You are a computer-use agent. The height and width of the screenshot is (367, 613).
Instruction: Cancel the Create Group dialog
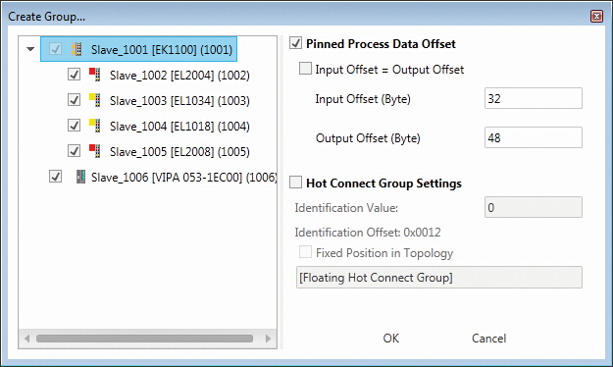(x=488, y=338)
